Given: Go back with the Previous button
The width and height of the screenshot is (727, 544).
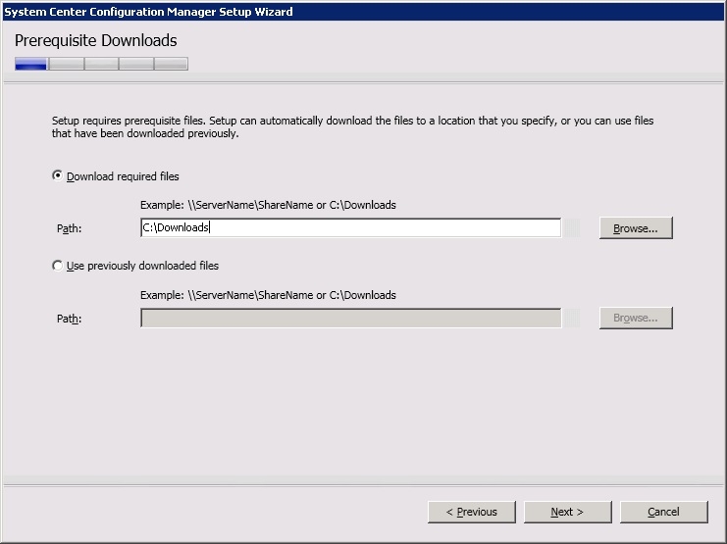Looking at the screenshot, I should click(x=471, y=512).
